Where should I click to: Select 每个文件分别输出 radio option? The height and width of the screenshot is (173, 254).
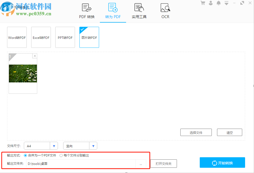click(74, 155)
